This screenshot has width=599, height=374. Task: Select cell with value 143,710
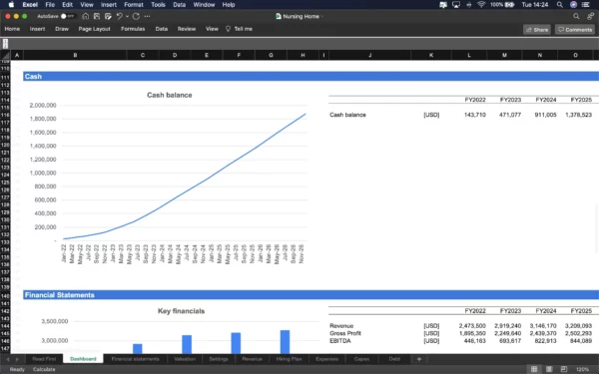click(x=475, y=115)
